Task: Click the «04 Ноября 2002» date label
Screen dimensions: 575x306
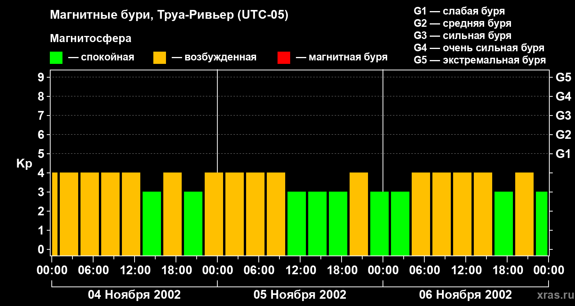Action: (x=134, y=295)
